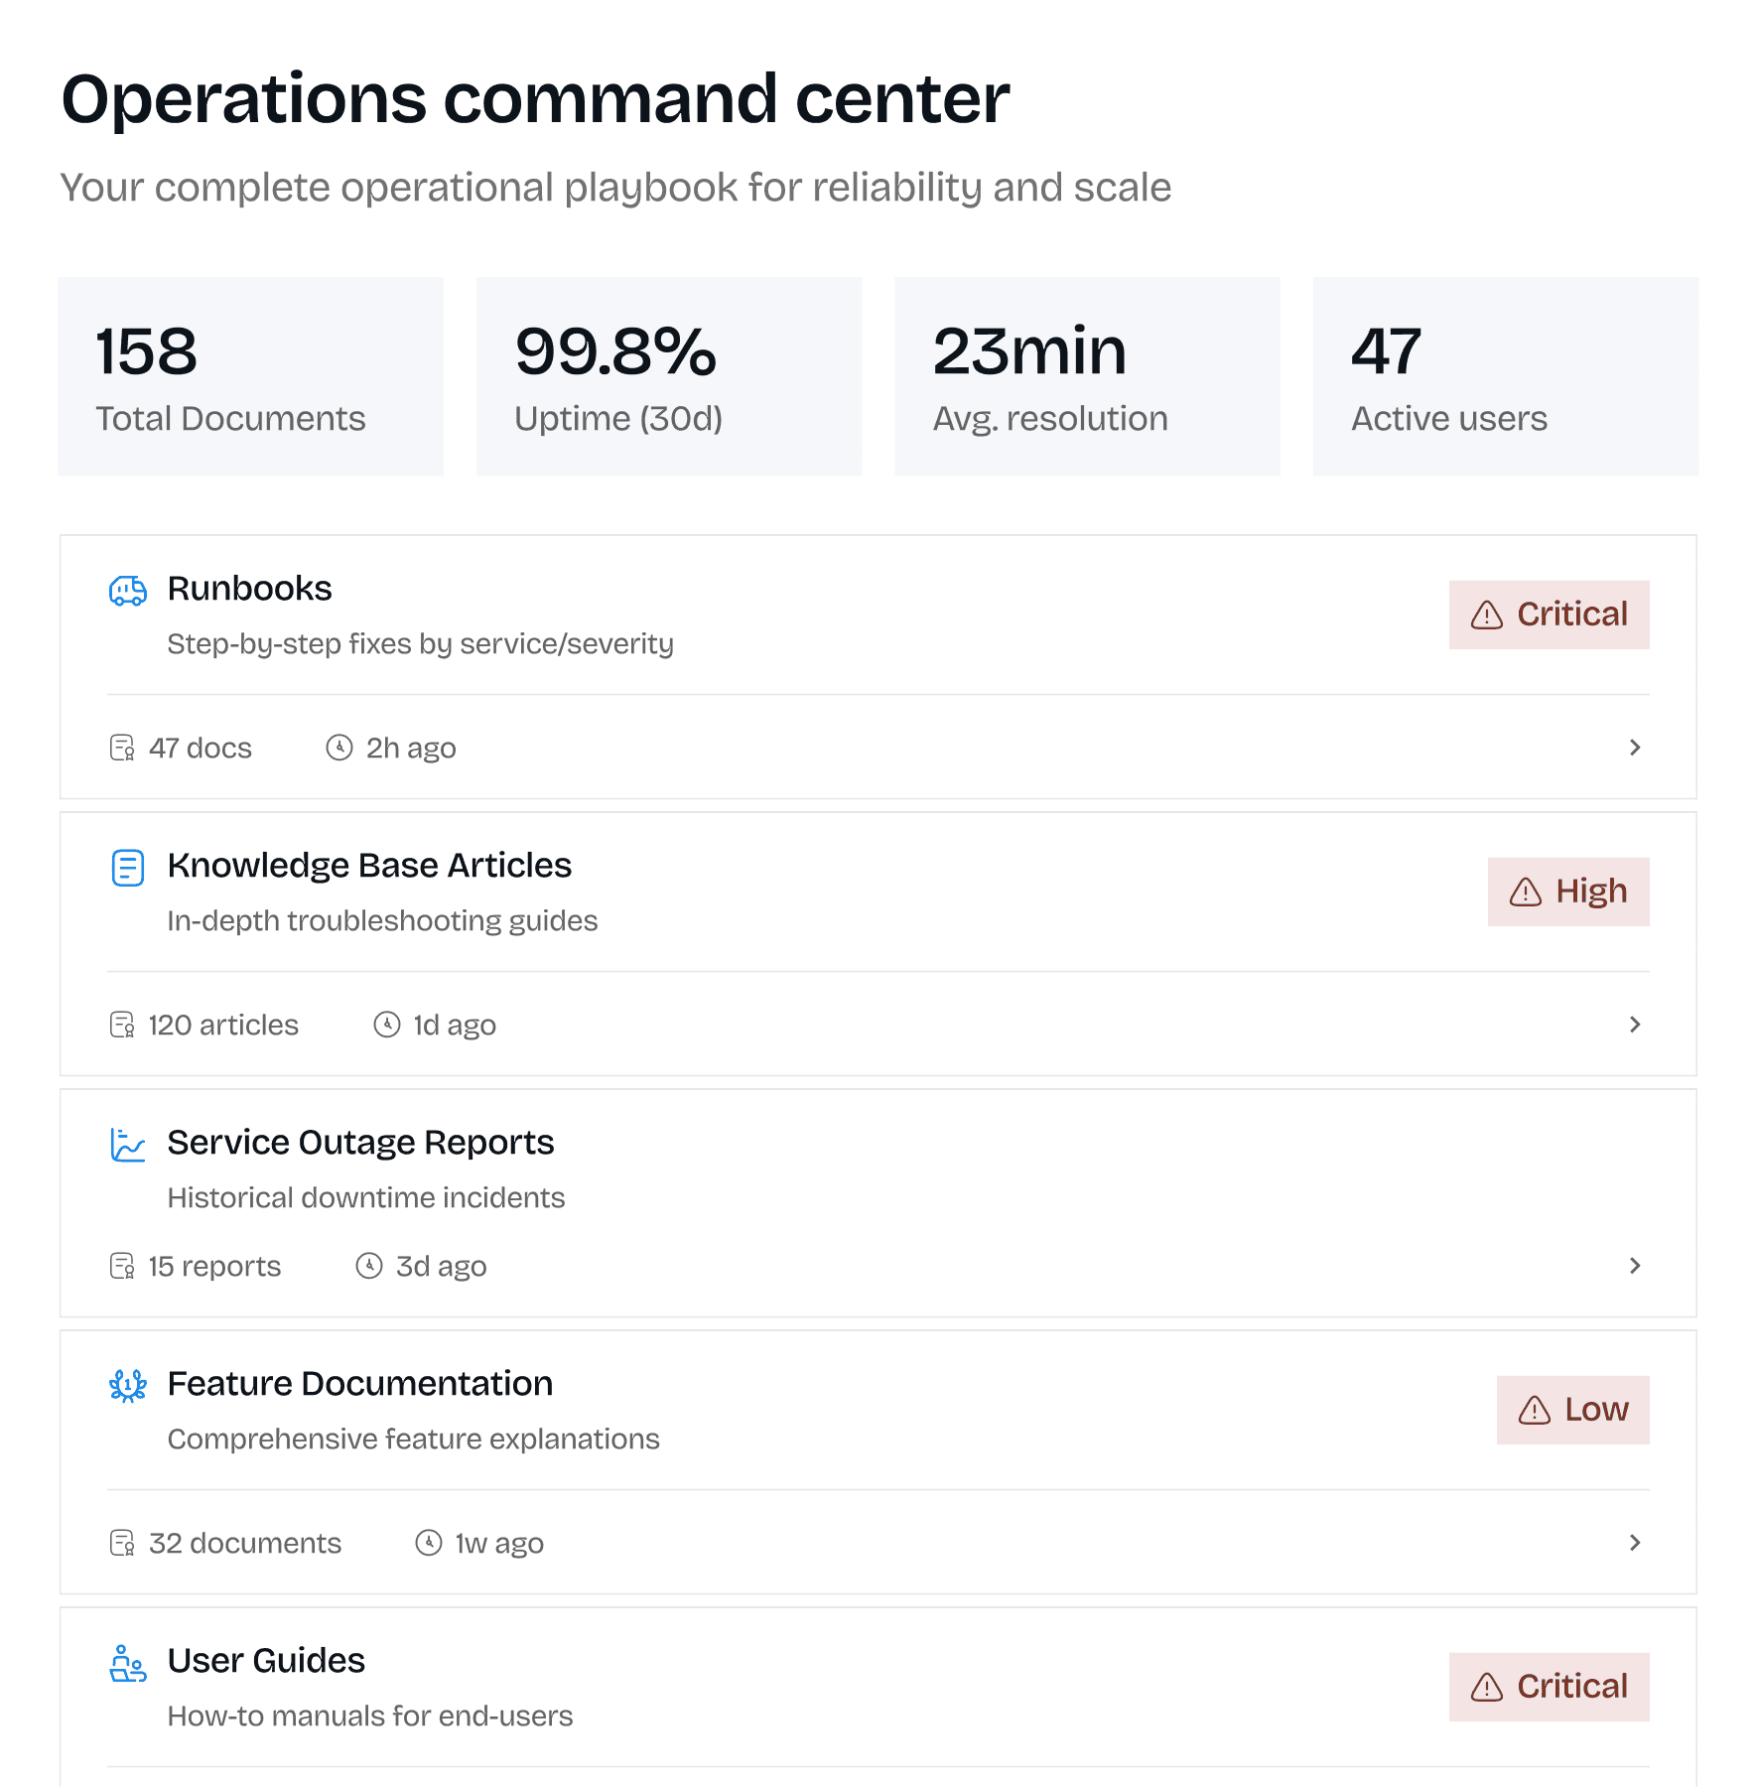Image resolution: width=1757 pixels, height=1787 pixels.
Task: Click 'Historical downtime incidents' description
Action: pos(365,1197)
